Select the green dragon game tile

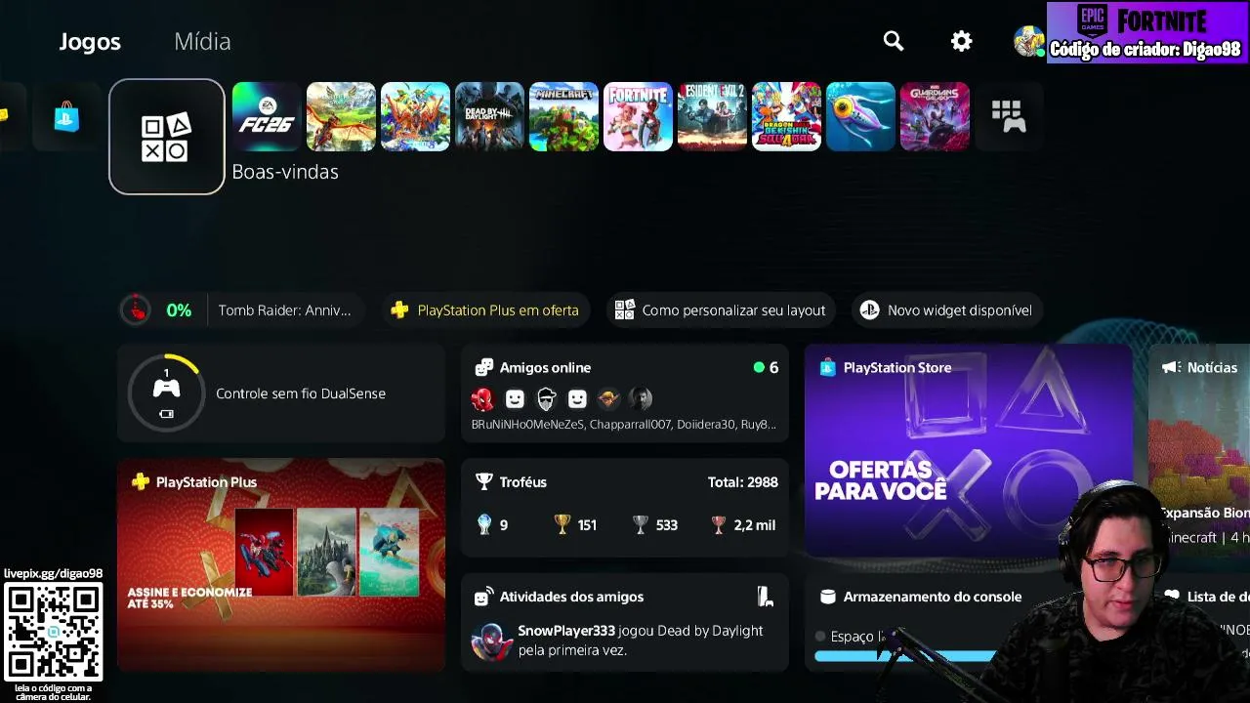coord(341,117)
